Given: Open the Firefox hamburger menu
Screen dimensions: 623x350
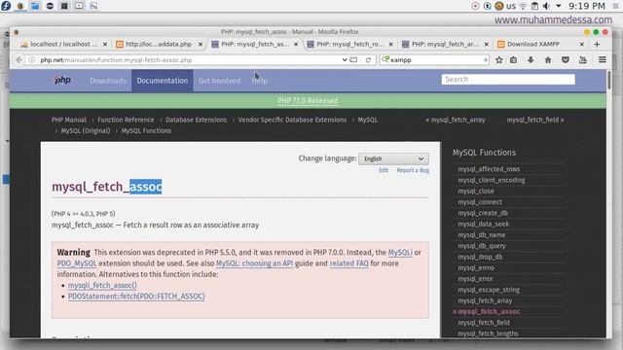Looking at the screenshot, I should tap(603, 60).
